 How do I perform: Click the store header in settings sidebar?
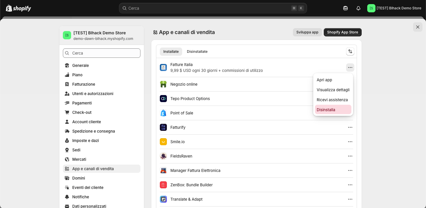pos(102,35)
